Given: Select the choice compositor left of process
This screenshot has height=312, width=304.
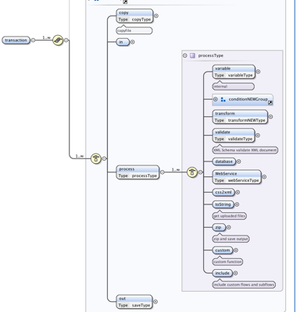Looking at the screenshot, I should [96, 158].
